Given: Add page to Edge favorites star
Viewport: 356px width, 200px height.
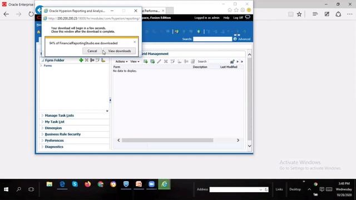Looking at the screenshot, I should coord(299,14).
